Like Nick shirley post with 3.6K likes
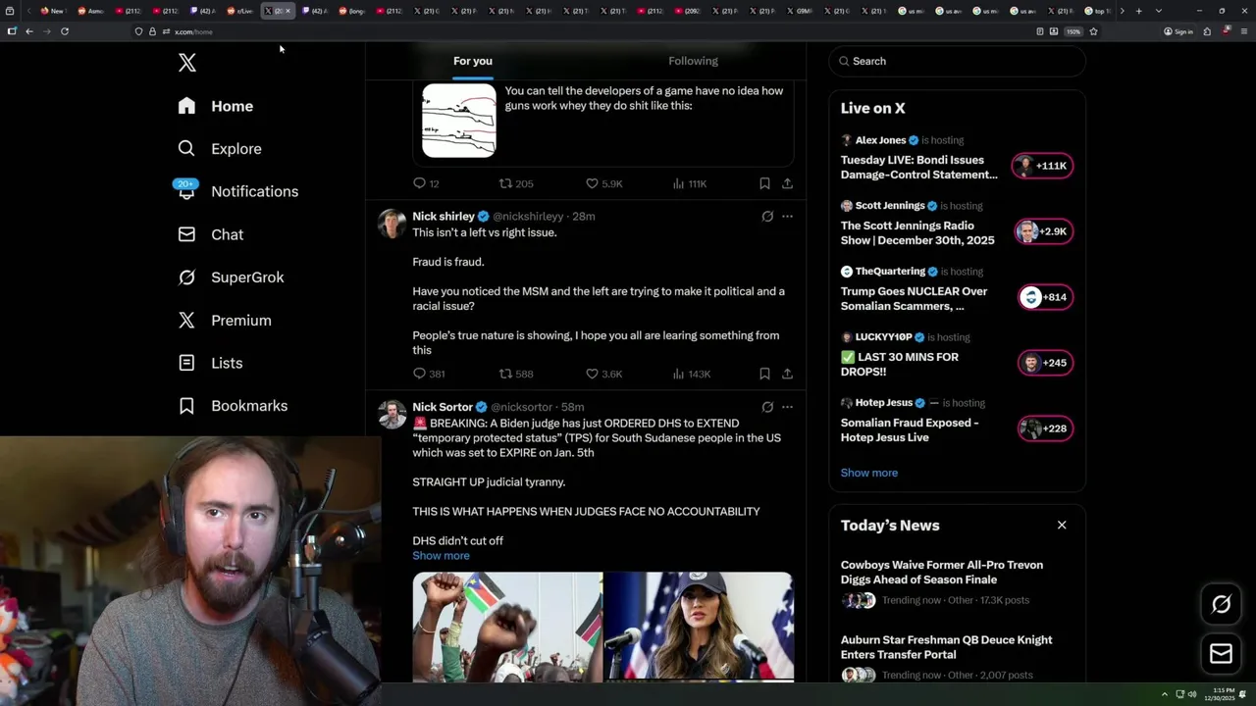 (603, 374)
